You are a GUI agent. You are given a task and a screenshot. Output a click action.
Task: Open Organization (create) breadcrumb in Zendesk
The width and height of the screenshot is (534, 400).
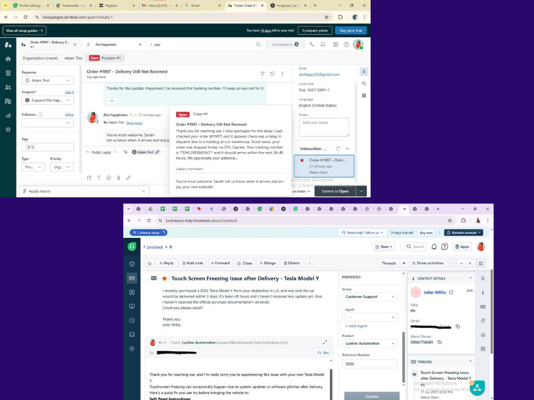tap(40, 58)
